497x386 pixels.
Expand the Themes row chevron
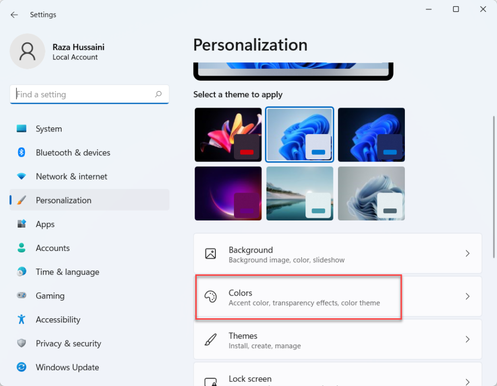coord(467,340)
